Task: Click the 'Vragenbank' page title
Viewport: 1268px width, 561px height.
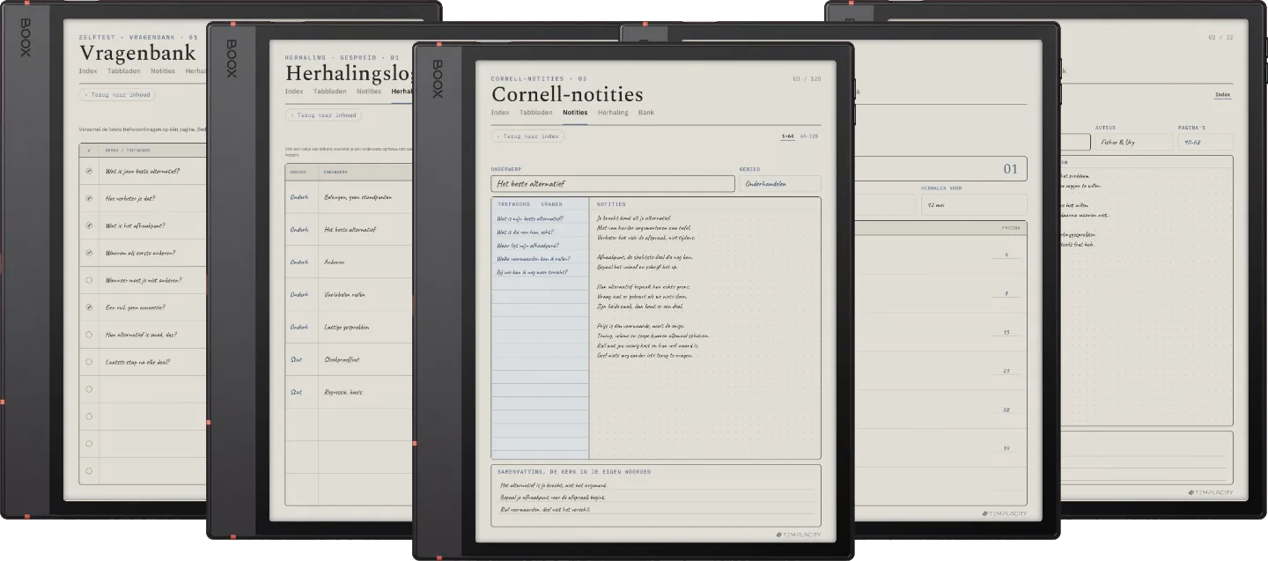Action: 137,53
